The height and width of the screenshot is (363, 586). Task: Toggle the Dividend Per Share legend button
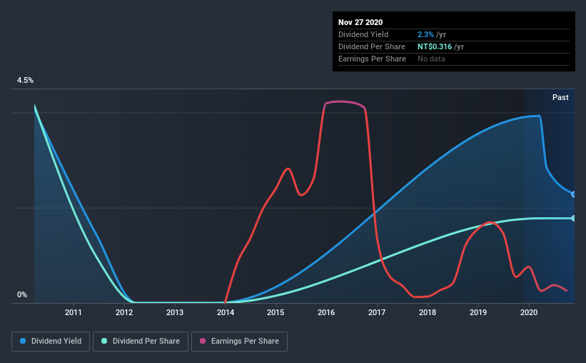point(141,342)
